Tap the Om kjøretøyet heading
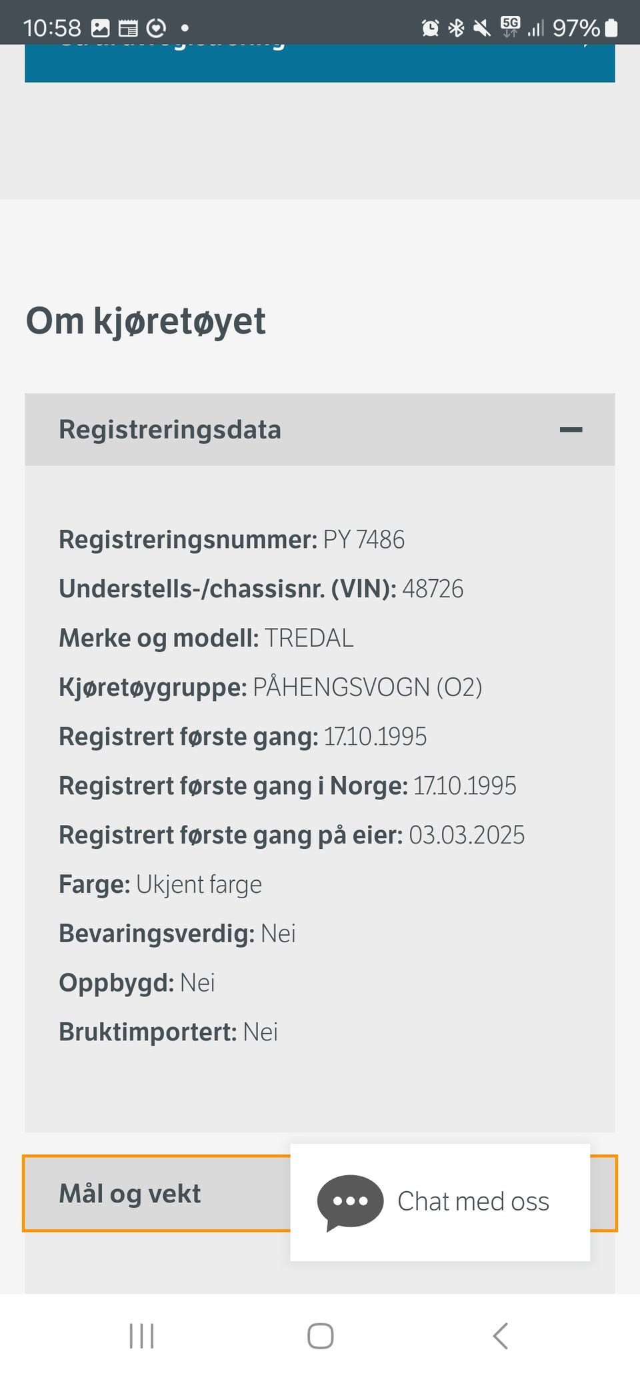The height and width of the screenshot is (1374, 640). (x=145, y=321)
